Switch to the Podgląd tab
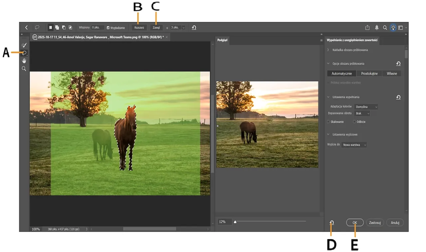 (222, 40)
